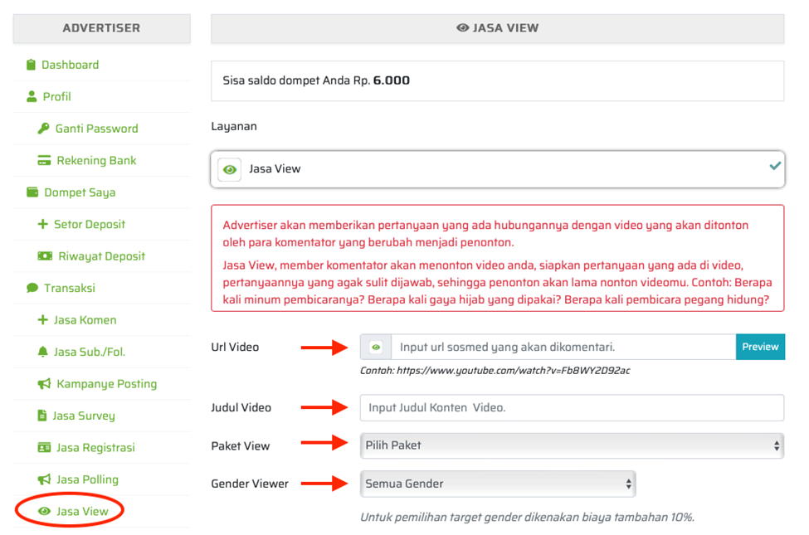Viewport: 809px width, 535px height.
Task: Click the person icon next to Profil
Action: pos(32,97)
